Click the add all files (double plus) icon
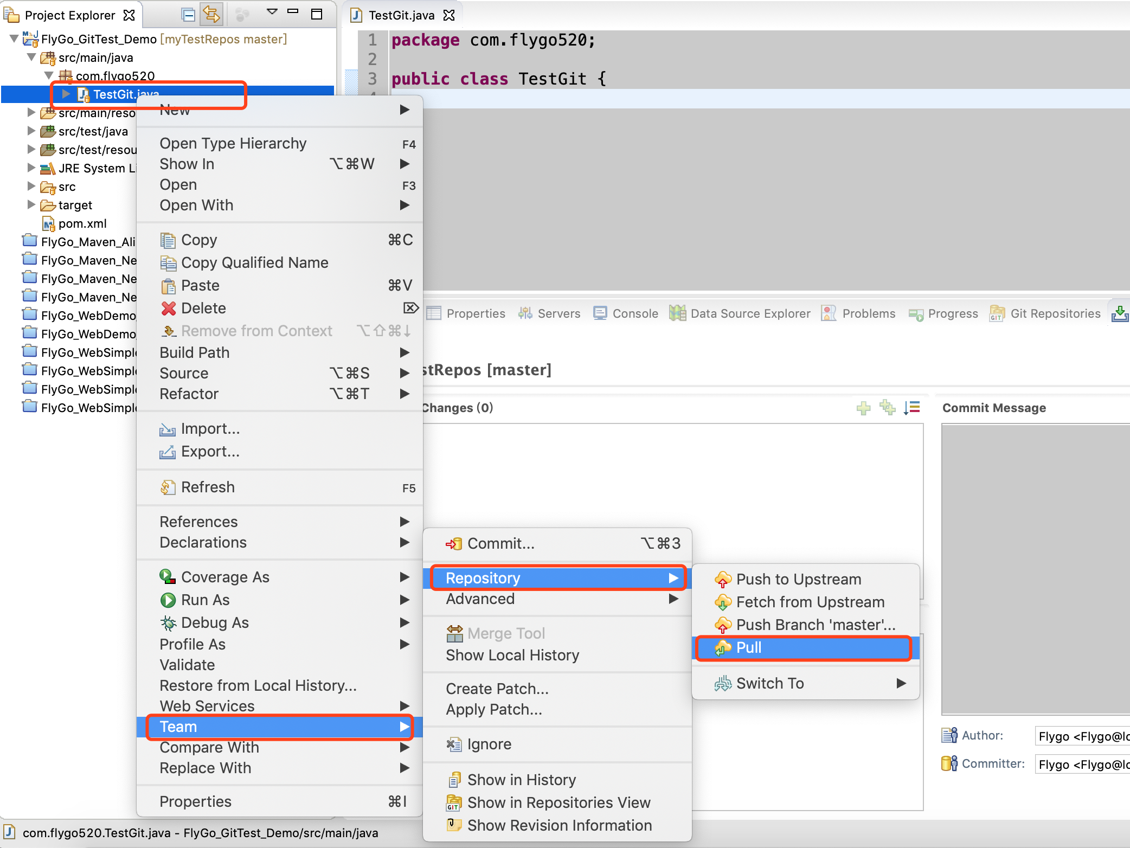1130x848 pixels. [887, 407]
